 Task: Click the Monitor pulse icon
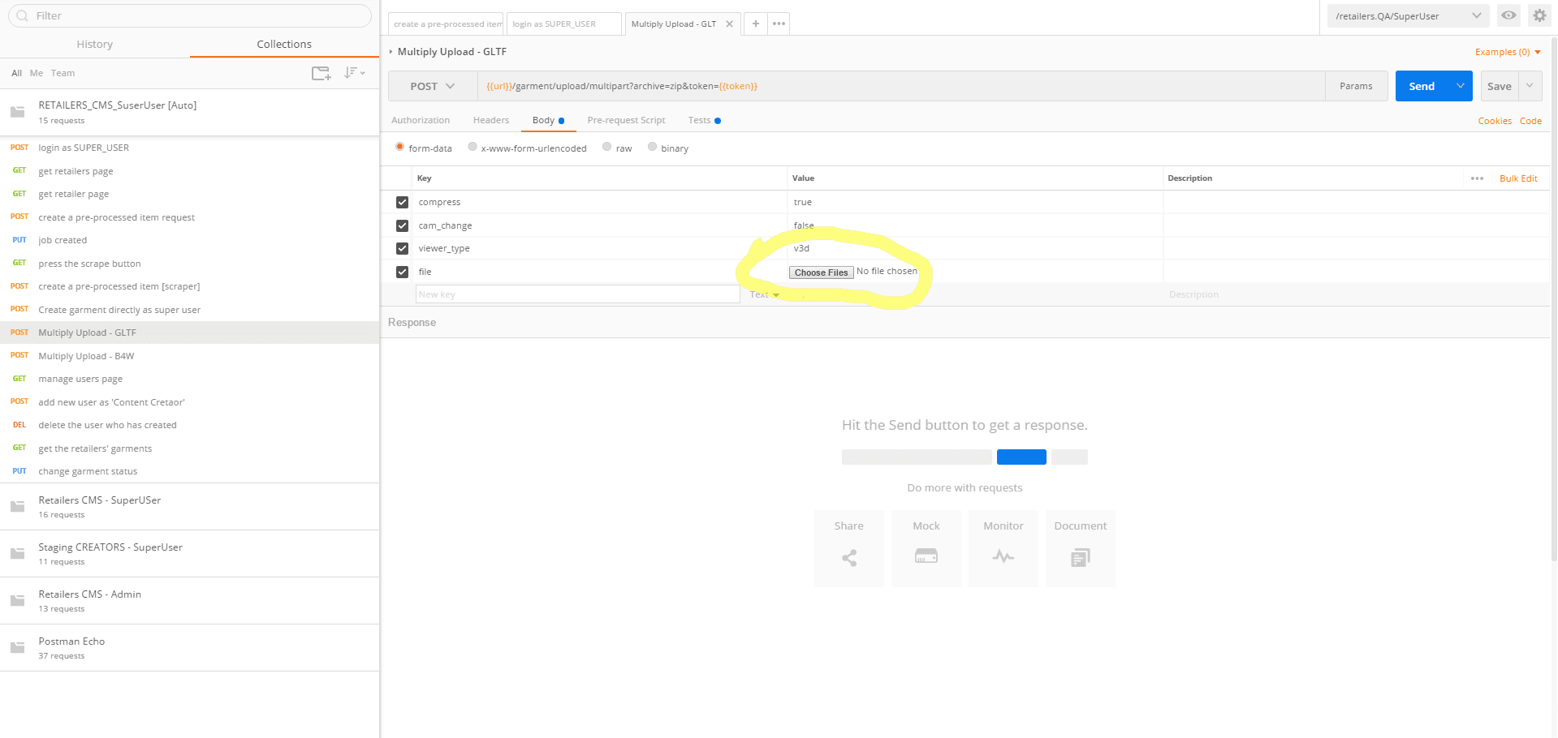1003,556
